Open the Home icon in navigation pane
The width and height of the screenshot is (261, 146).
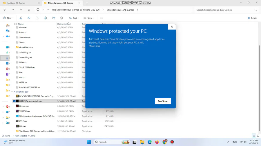pos(7,25)
